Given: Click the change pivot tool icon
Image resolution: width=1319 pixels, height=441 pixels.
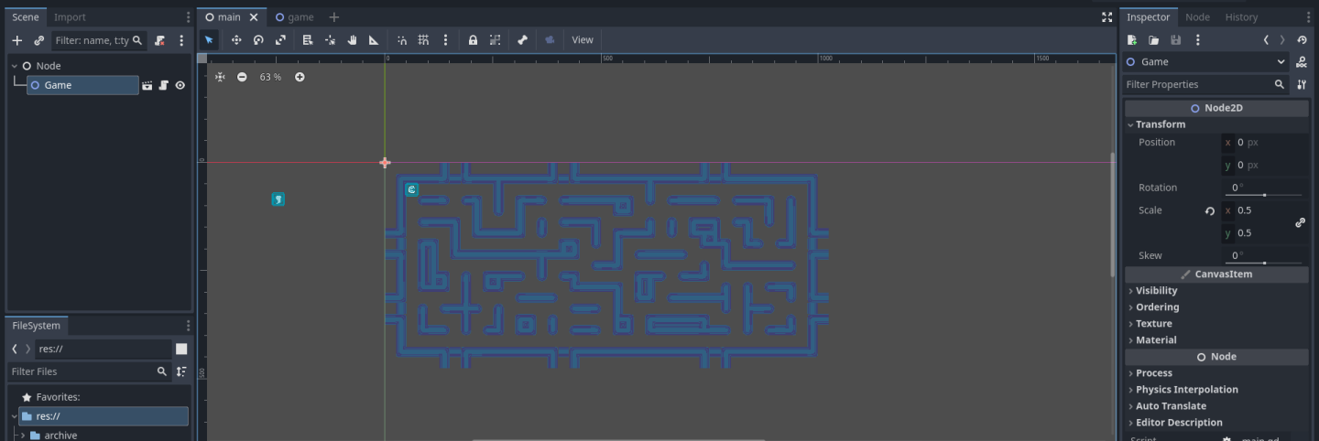Looking at the screenshot, I should click(330, 40).
